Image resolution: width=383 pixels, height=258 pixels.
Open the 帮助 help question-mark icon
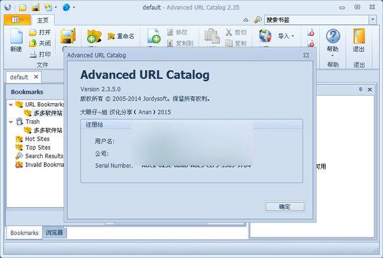pos(333,36)
